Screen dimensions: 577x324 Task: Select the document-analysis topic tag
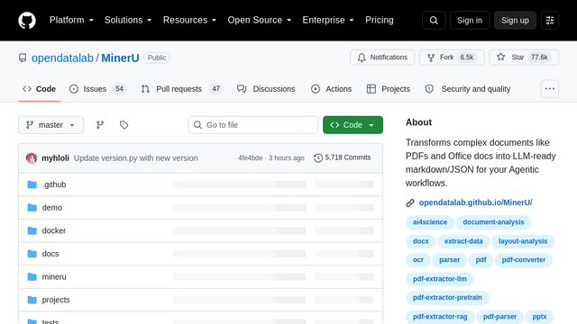pos(493,222)
